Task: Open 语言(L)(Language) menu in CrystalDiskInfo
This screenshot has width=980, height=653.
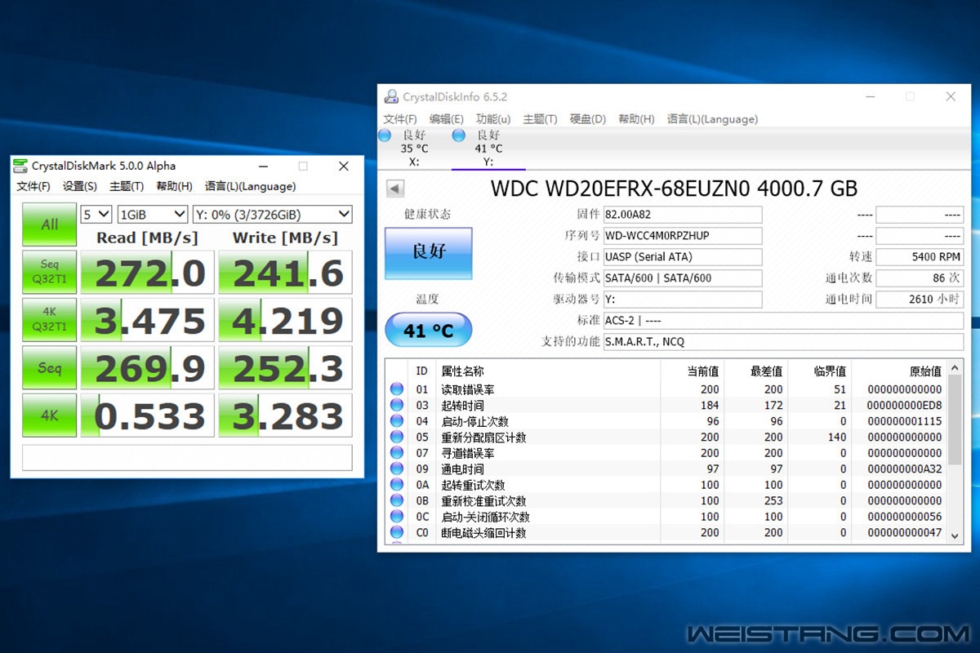Action: point(712,119)
